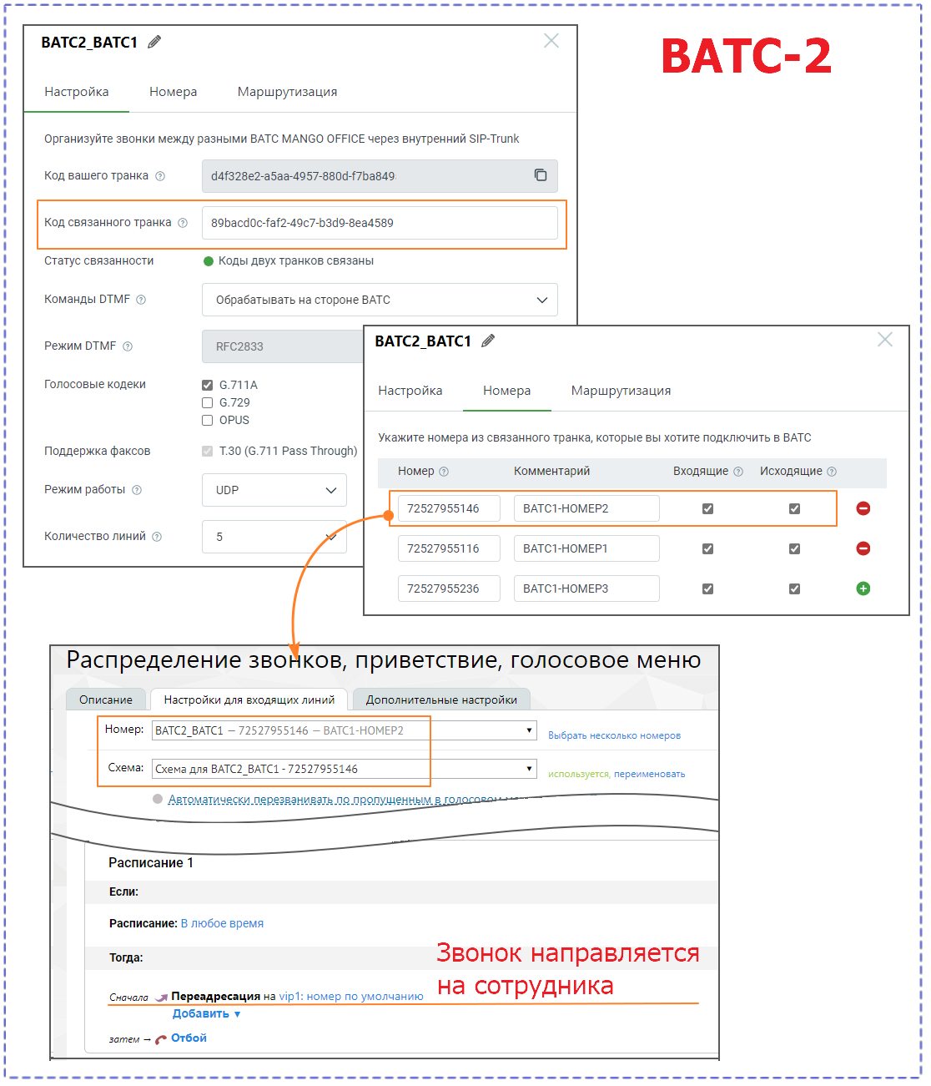The height and width of the screenshot is (1086, 931).
Task: Click the 72527955236 number input
Action: pyautogui.click(x=449, y=588)
